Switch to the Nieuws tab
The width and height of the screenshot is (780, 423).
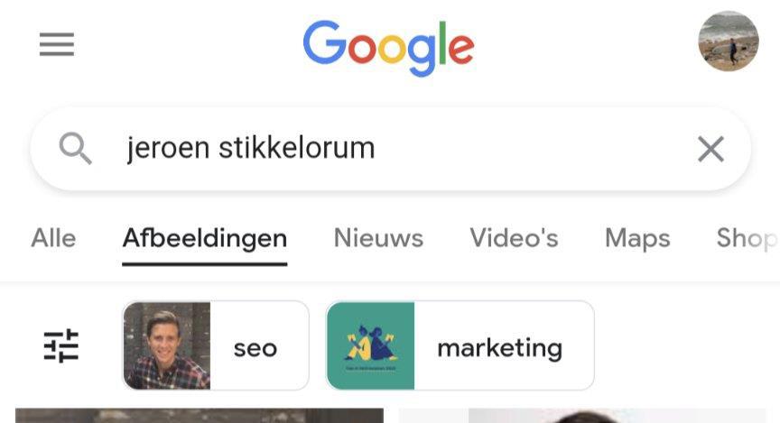[x=378, y=238]
